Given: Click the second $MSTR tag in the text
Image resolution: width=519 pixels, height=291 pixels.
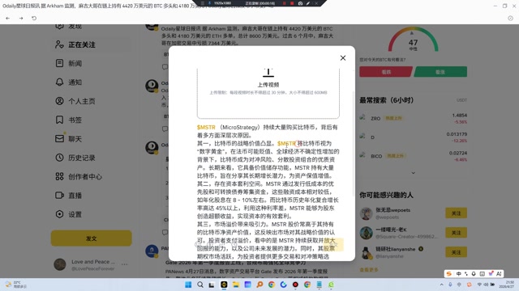Looking at the screenshot, I should click(286, 144).
